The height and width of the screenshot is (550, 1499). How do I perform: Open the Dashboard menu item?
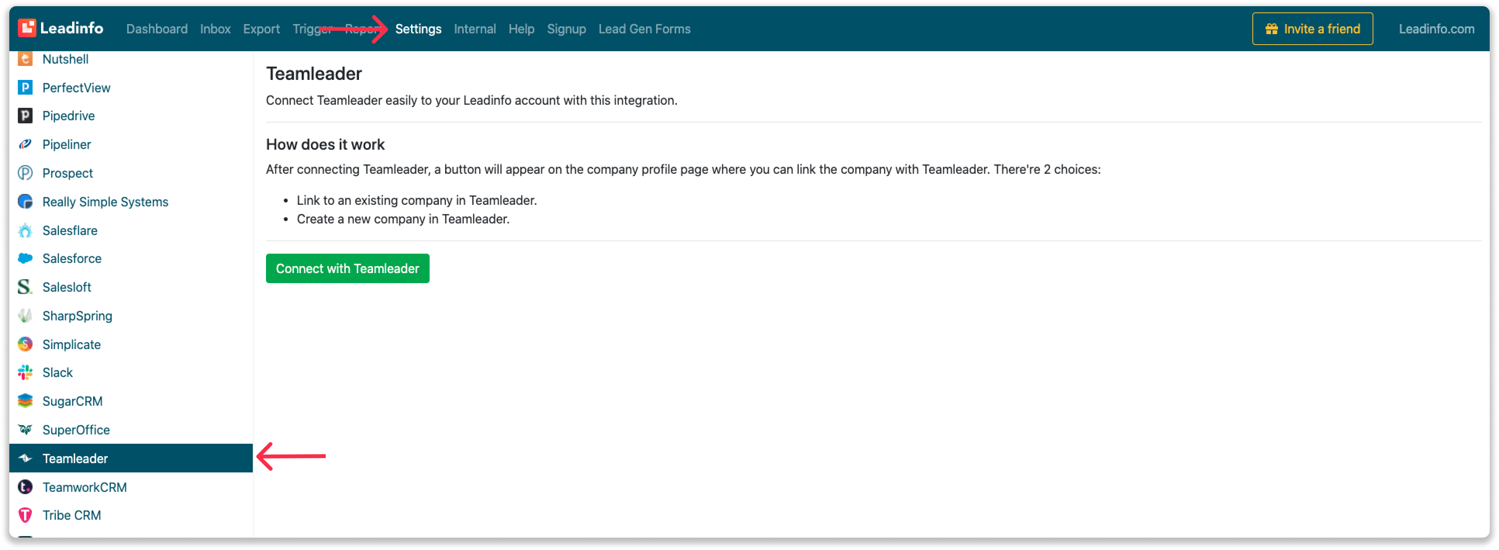click(157, 29)
